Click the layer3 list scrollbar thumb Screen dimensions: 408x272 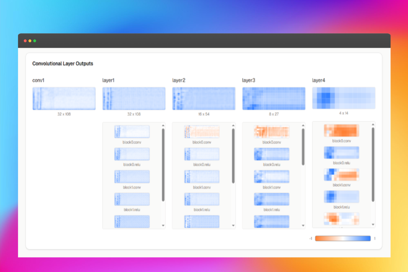[x=303, y=147]
